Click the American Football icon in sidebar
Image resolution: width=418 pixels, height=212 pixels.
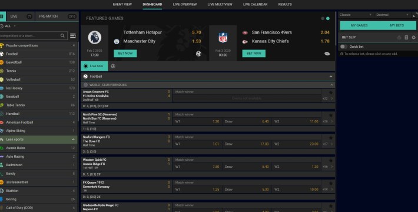coord(2,122)
